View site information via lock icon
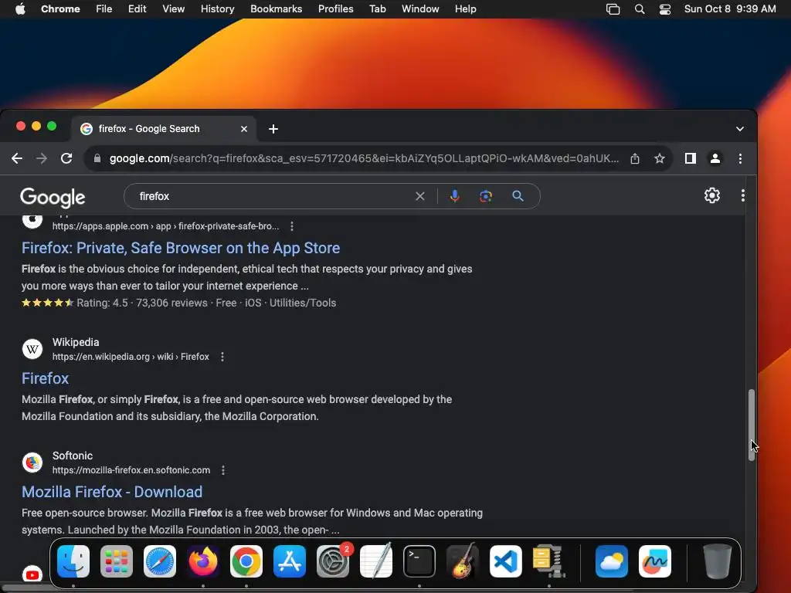The height and width of the screenshot is (593, 791). (x=97, y=158)
